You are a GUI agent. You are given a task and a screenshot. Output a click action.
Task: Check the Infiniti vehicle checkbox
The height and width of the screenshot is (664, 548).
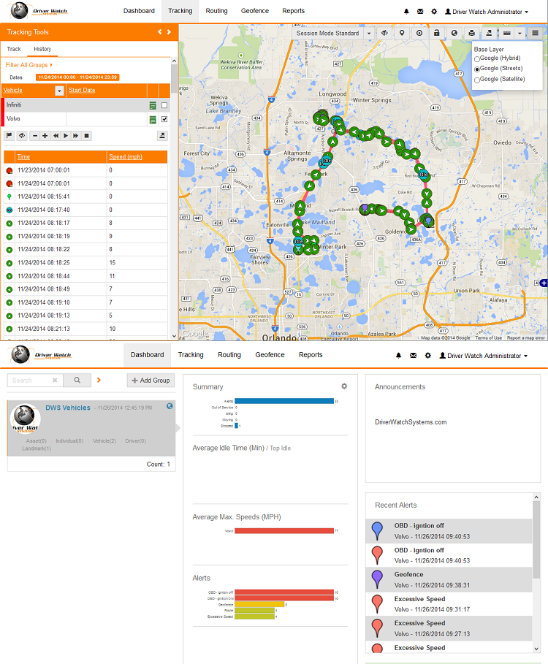click(x=164, y=105)
